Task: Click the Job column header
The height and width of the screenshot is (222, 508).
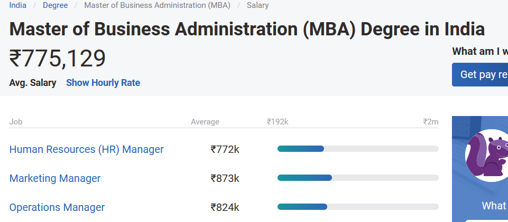Action: click(16, 122)
